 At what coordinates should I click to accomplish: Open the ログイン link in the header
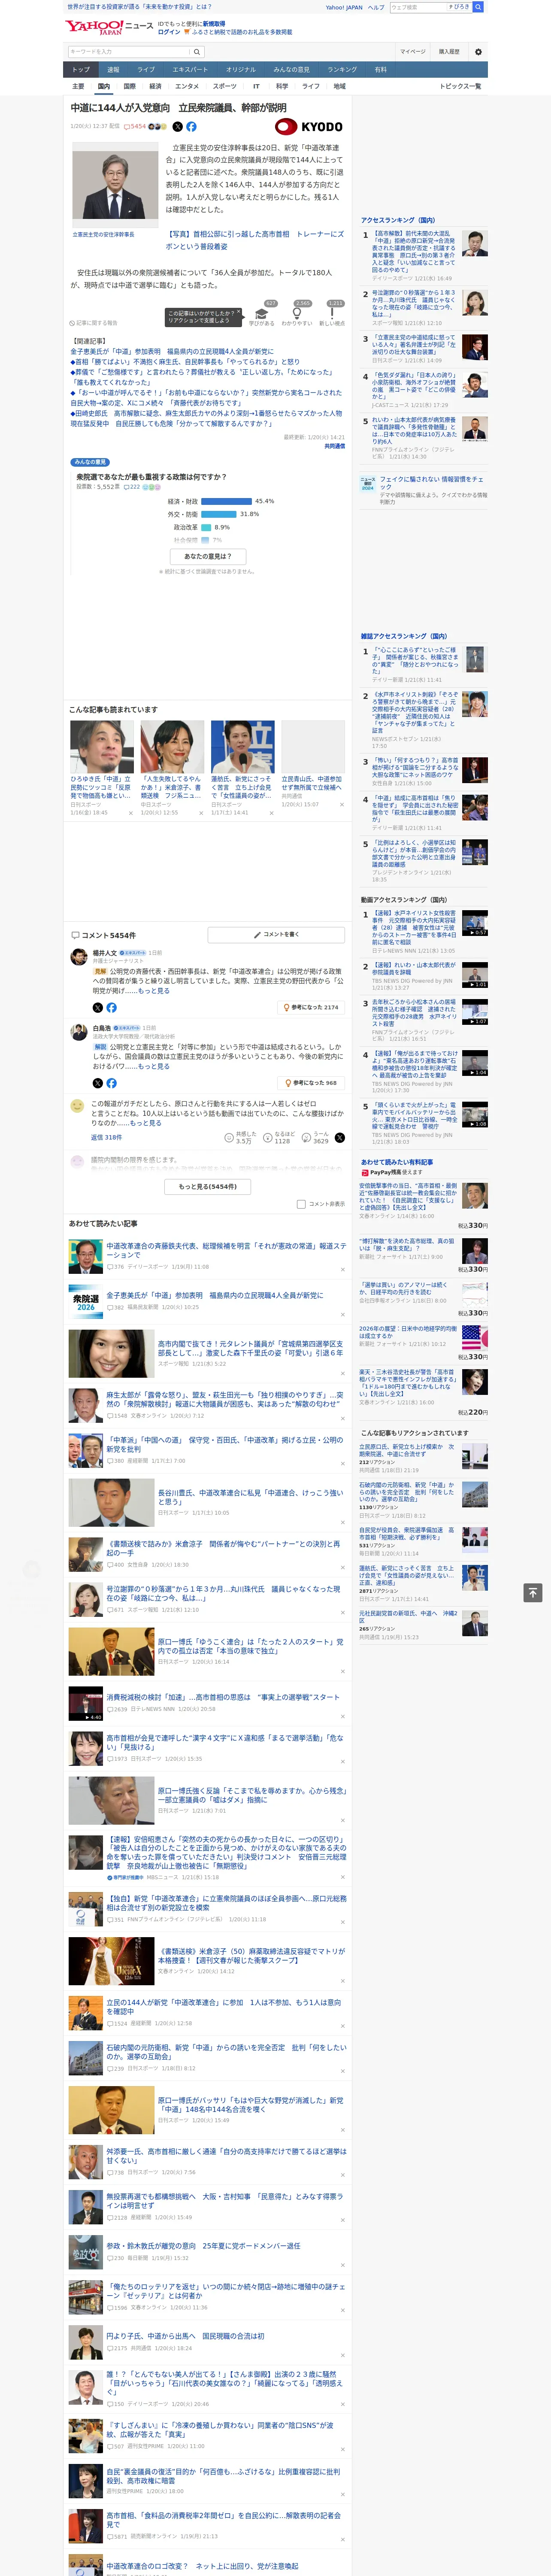pyautogui.click(x=169, y=32)
